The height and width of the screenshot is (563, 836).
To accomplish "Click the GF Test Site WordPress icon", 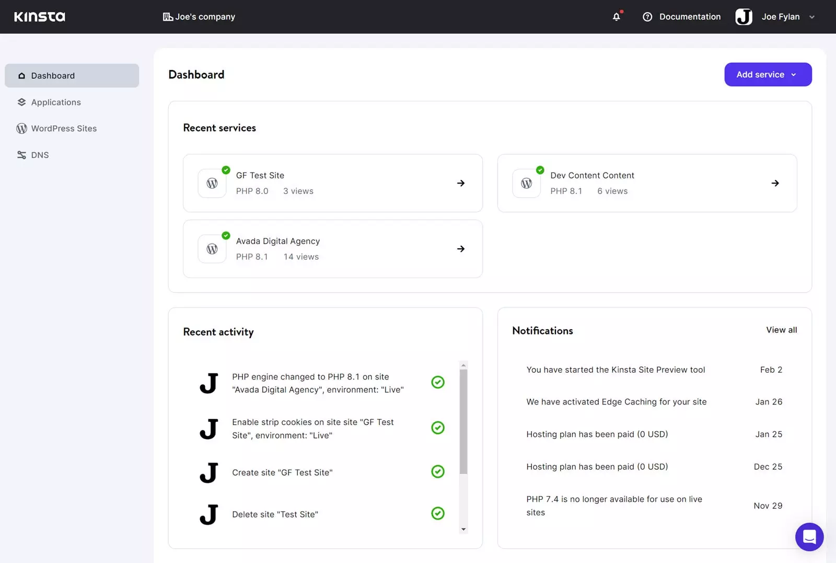I will pos(212,183).
